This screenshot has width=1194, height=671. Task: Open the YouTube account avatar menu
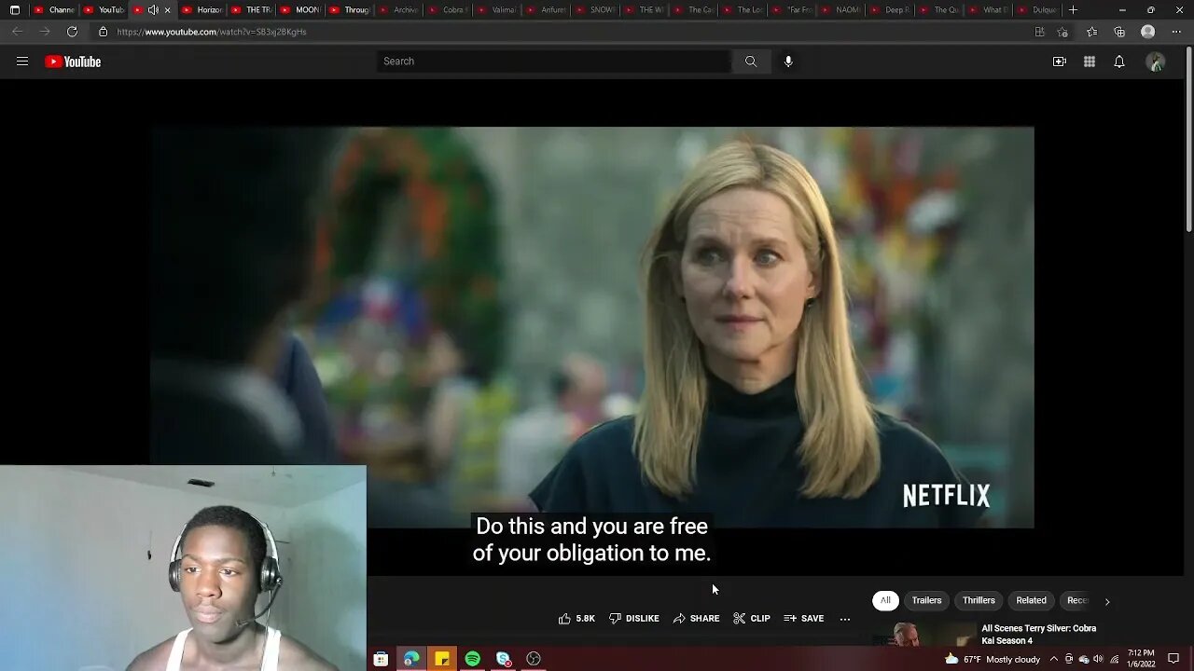(1156, 62)
